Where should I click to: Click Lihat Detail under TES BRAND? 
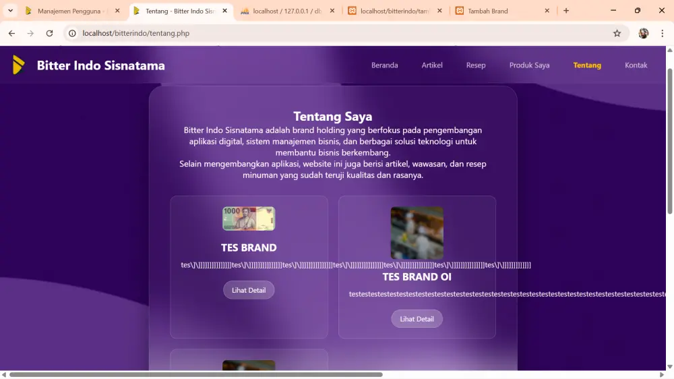(249, 290)
